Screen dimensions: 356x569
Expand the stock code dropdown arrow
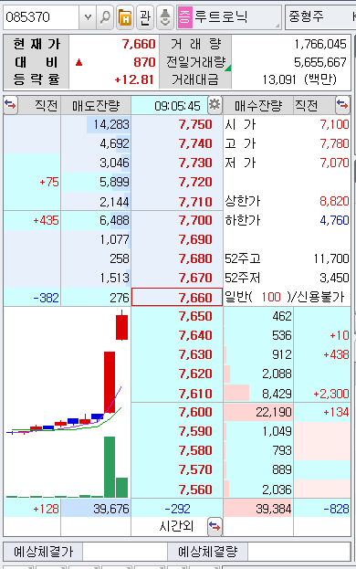click(x=88, y=17)
